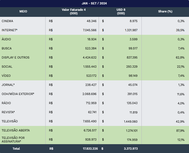189x153 pixels.
Task: Click the VÍDEO row label
Action: pos(6,76)
